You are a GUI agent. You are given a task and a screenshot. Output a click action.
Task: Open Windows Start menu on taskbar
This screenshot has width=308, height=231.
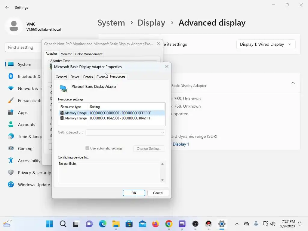click(x=50, y=224)
